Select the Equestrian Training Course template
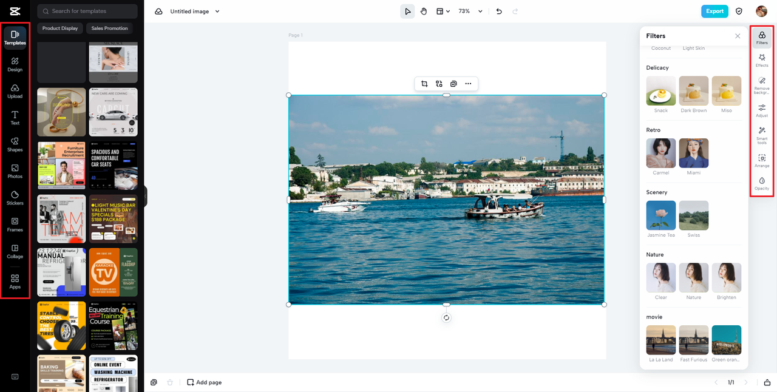This screenshot has width=777, height=392. (x=113, y=326)
